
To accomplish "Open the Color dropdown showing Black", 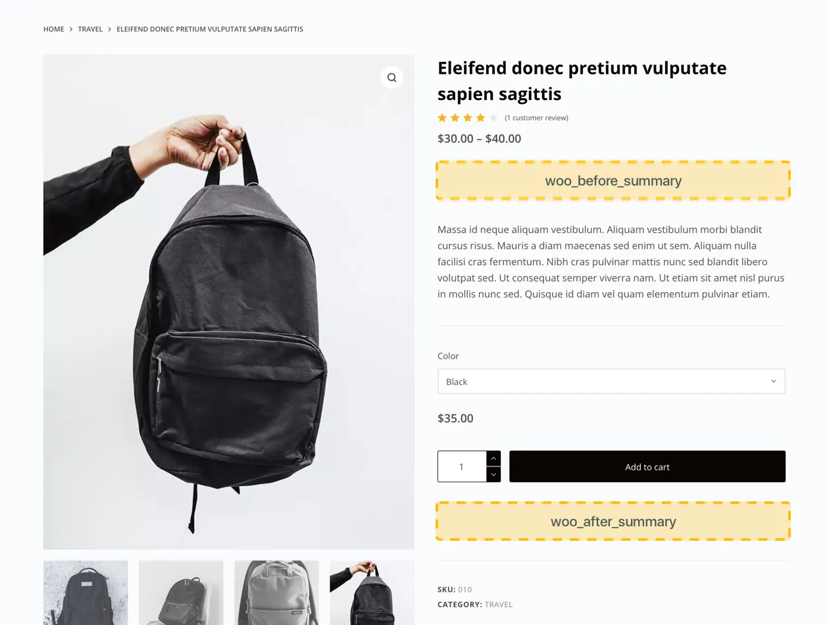I will point(611,382).
